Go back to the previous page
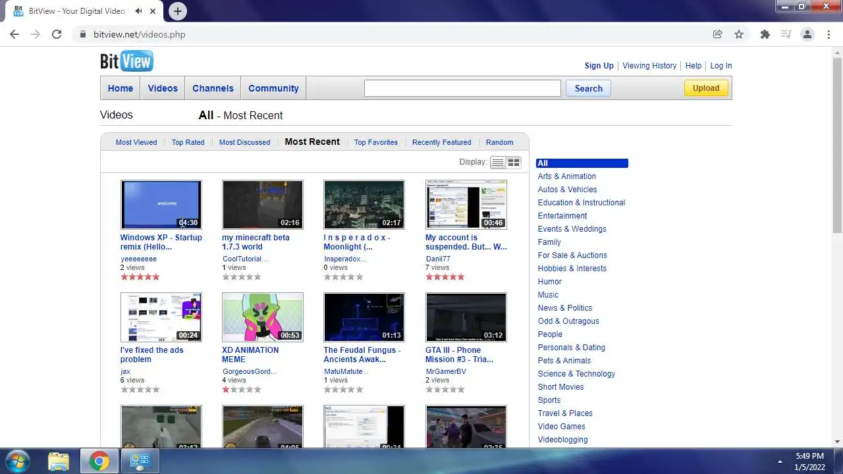 (x=14, y=34)
